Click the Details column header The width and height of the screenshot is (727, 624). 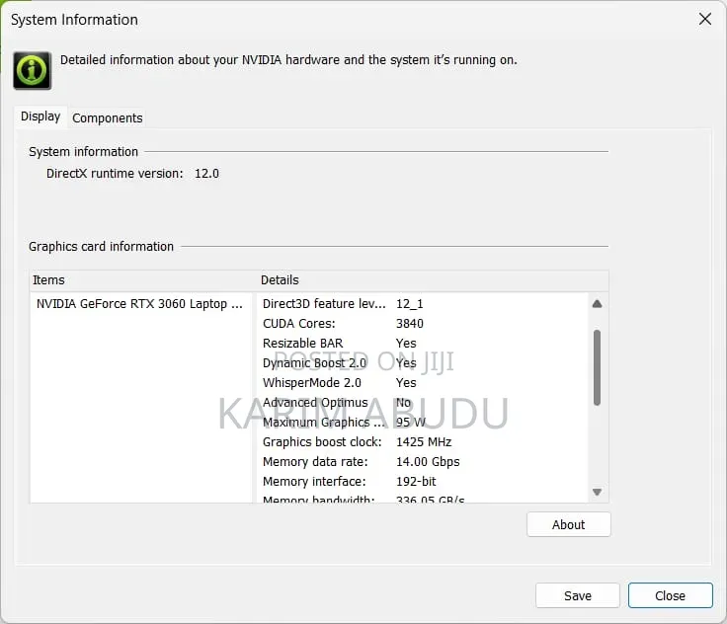click(433, 280)
